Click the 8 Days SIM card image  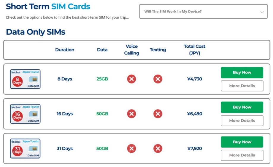(25, 79)
